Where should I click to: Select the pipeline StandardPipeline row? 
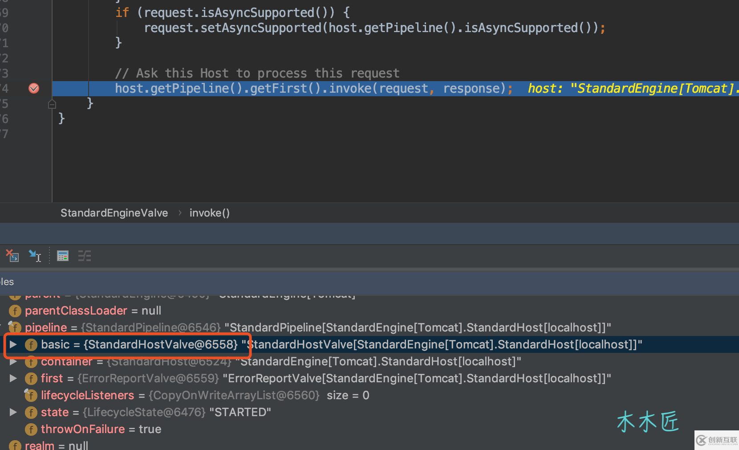[369, 327]
